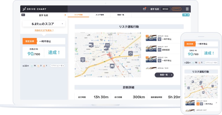Click orange 設定 badge in phone's event row
The image size is (222, 115).
pyautogui.click(x=198, y=104)
